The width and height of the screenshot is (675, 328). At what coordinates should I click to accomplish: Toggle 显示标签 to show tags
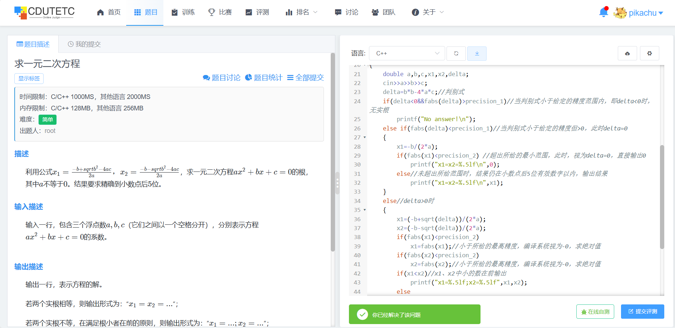click(x=29, y=79)
